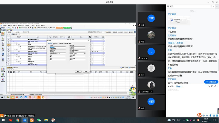
Task: Click 取消 button in 项目属性 dialog
Action: [86, 71]
